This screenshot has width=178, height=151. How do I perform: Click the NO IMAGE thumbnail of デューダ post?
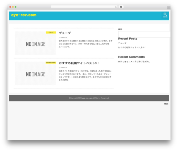[x=36, y=43]
